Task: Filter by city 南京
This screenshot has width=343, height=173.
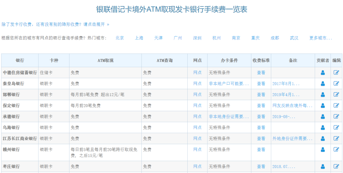Action: pos(236,38)
